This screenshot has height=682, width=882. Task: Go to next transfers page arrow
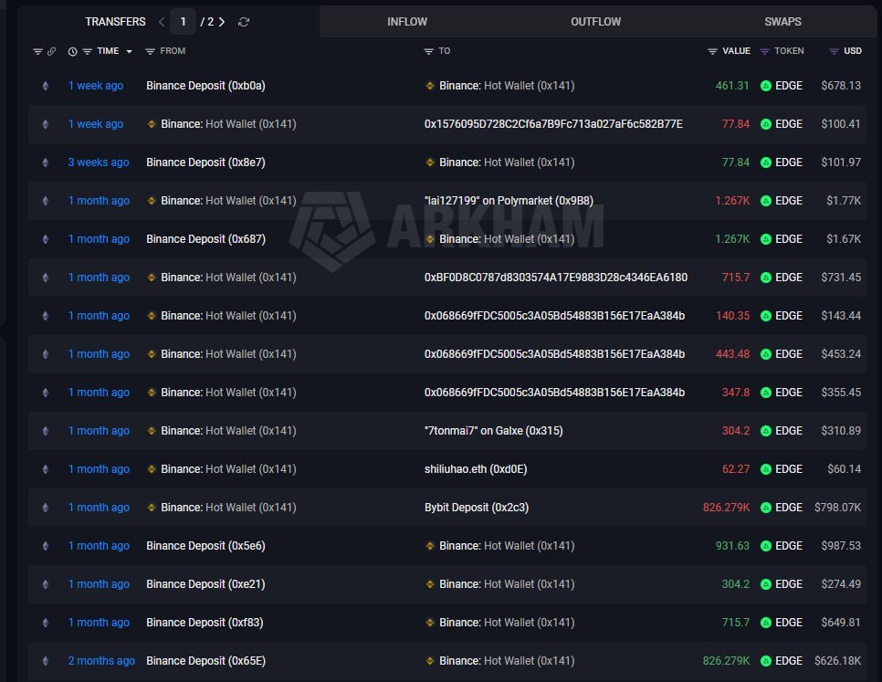[x=222, y=22]
